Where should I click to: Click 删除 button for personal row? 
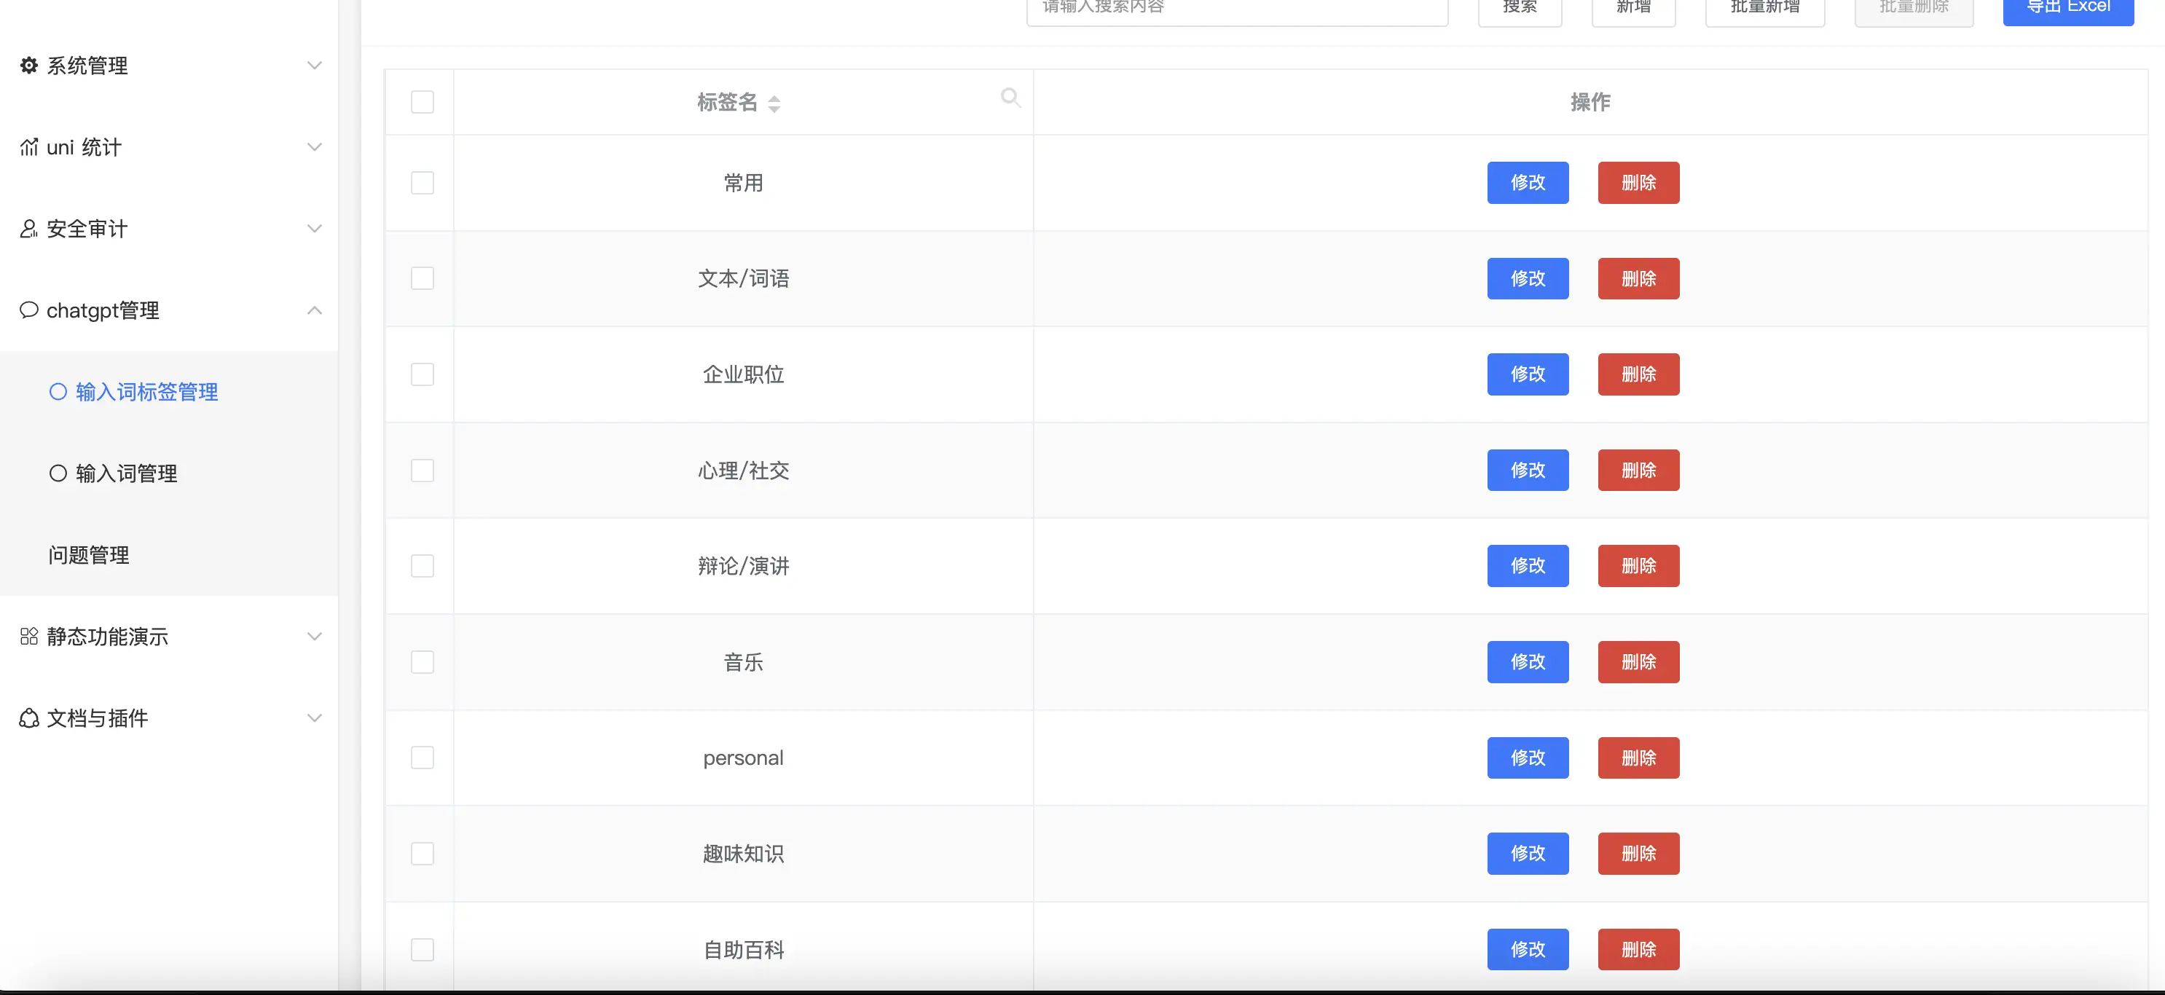(1638, 758)
